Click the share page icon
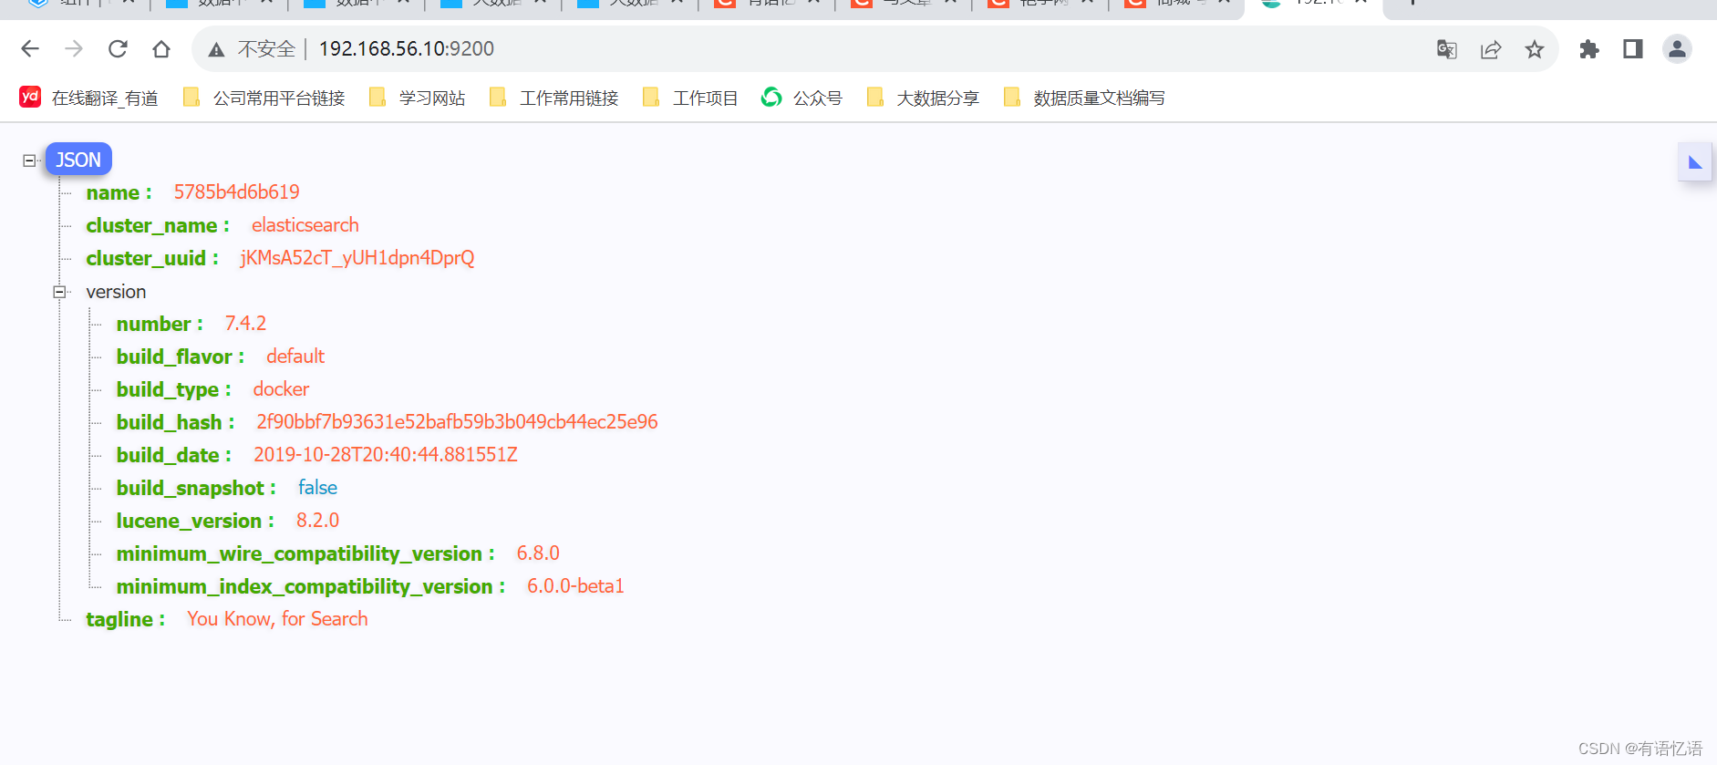Image resolution: width=1717 pixels, height=765 pixels. pyautogui.click(x=1491, y=49)
